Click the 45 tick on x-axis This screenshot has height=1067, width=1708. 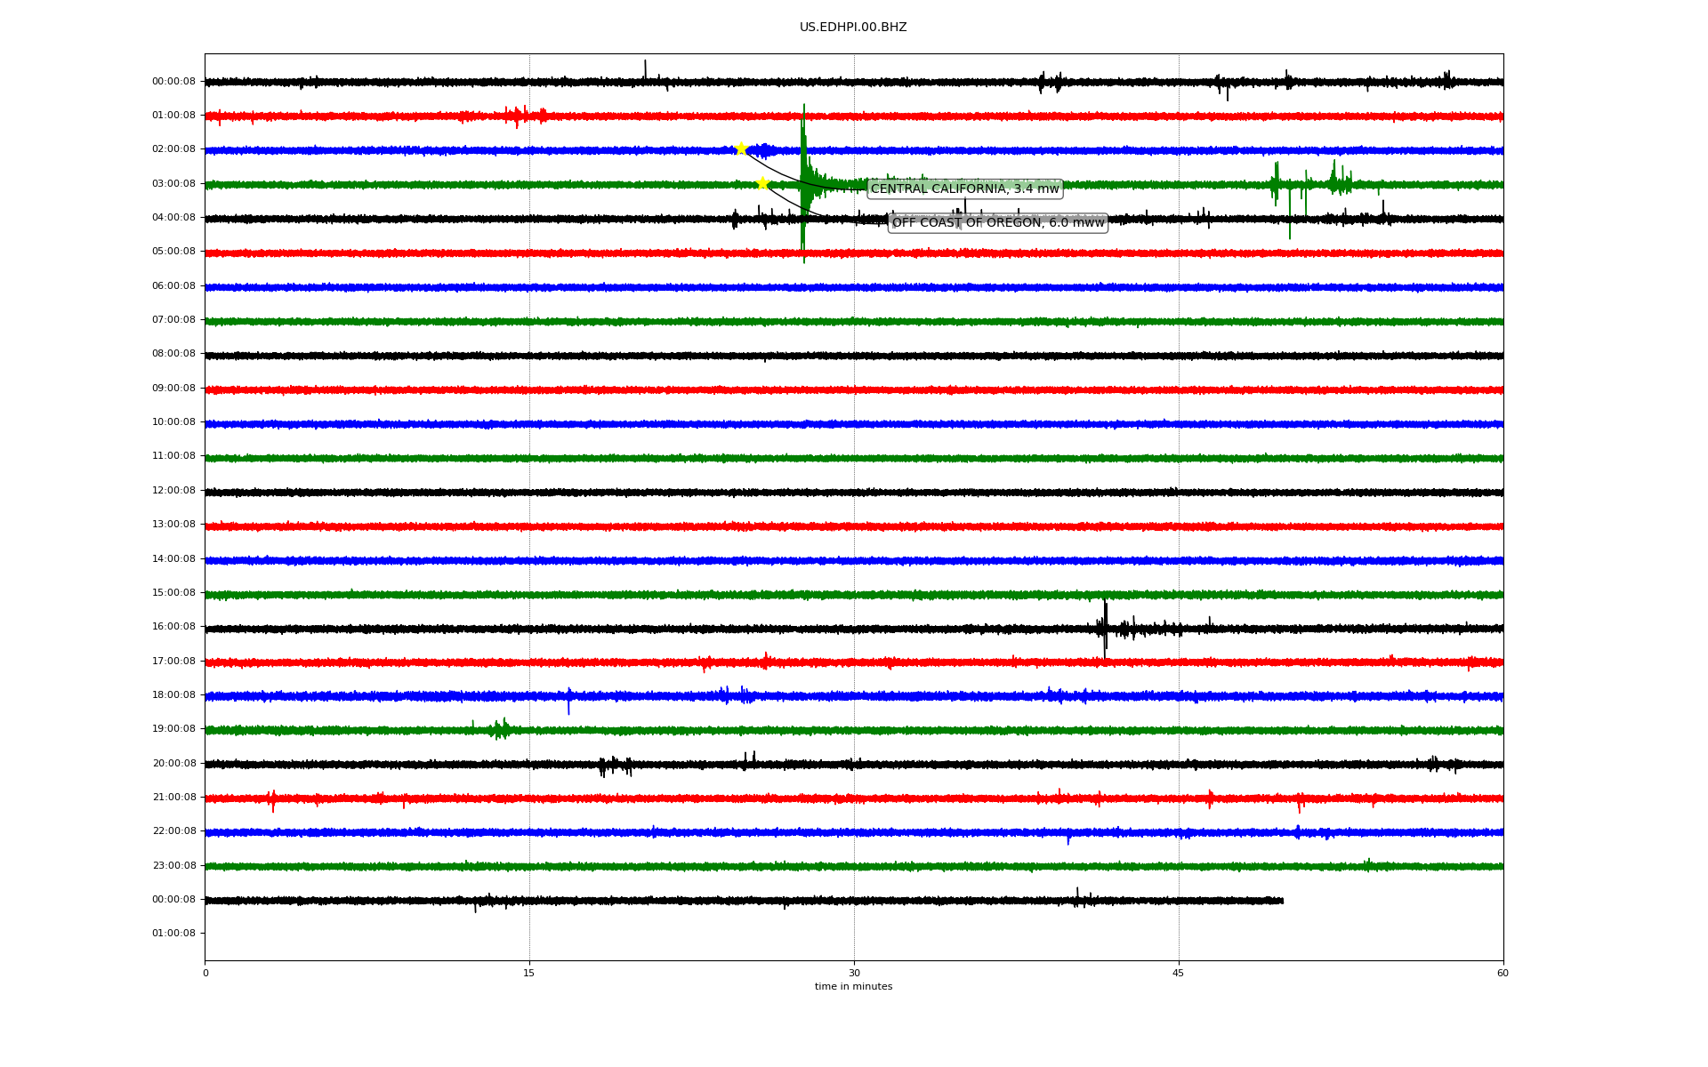[x=1179, y=973]
